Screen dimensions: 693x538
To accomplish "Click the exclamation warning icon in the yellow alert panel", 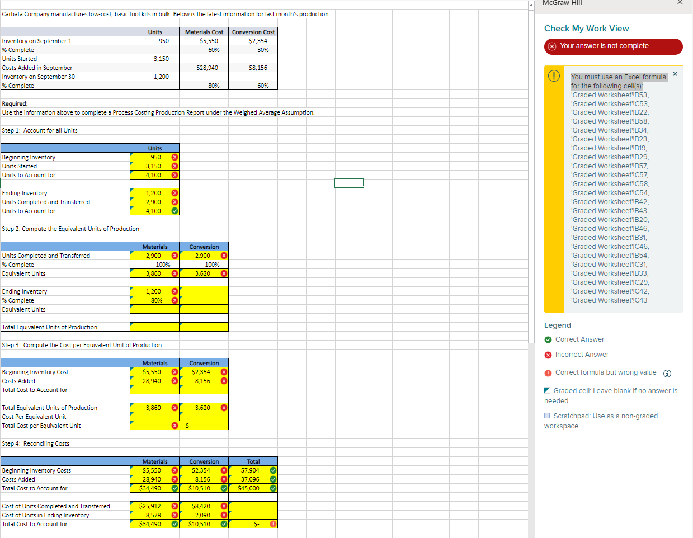I will point(554,76).
